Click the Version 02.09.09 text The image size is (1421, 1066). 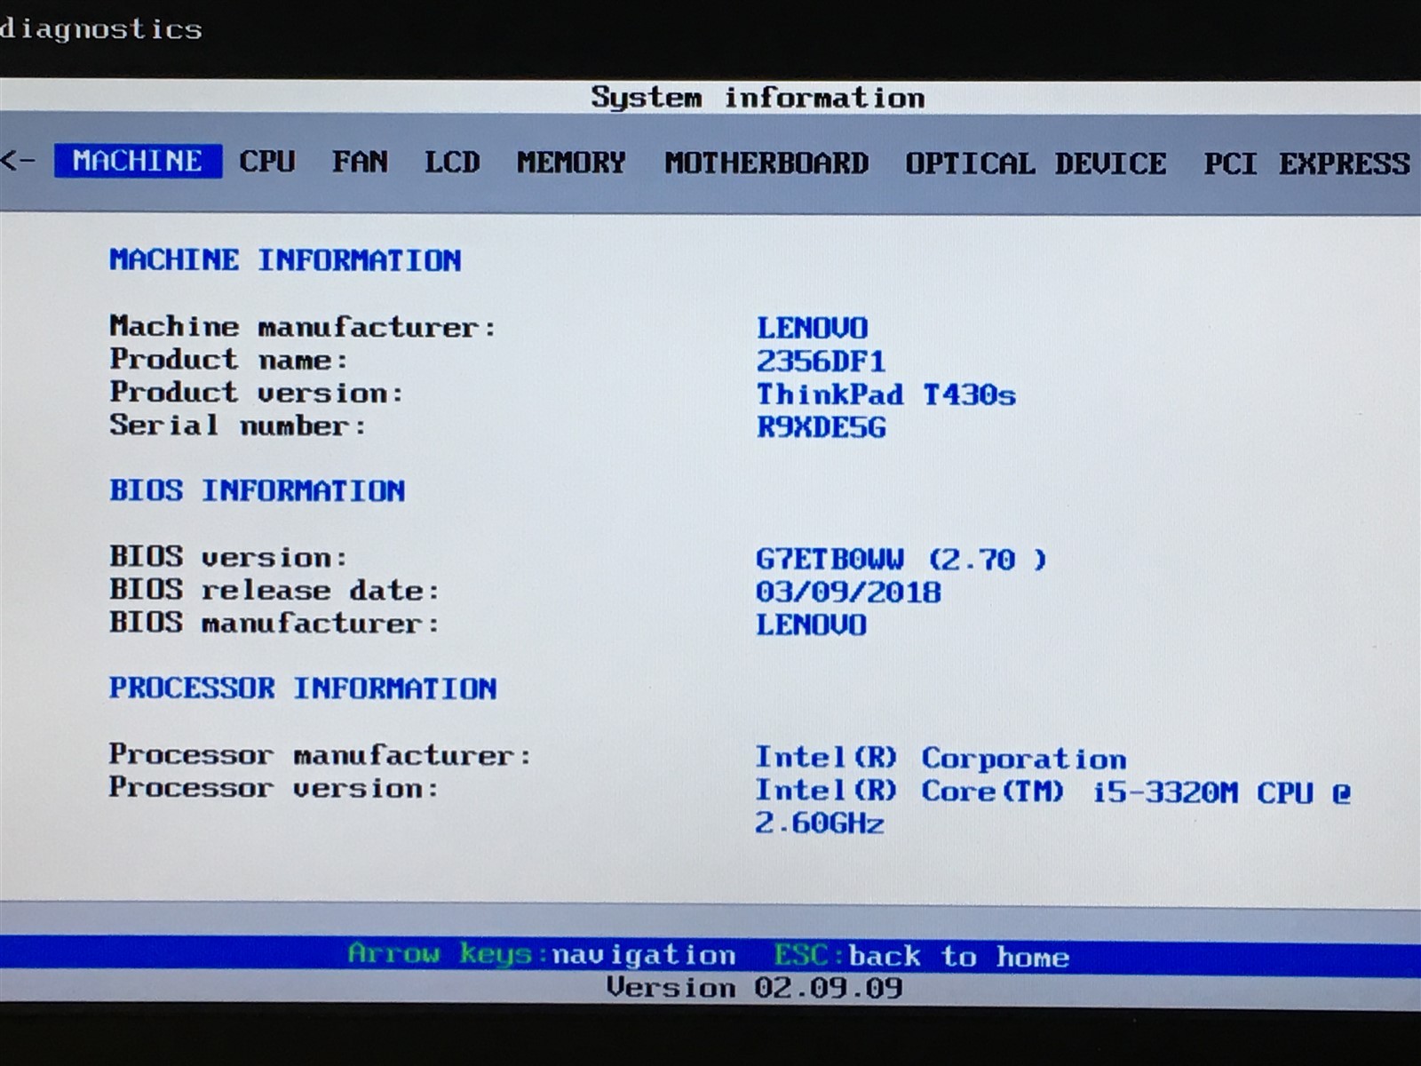(755, 988)
